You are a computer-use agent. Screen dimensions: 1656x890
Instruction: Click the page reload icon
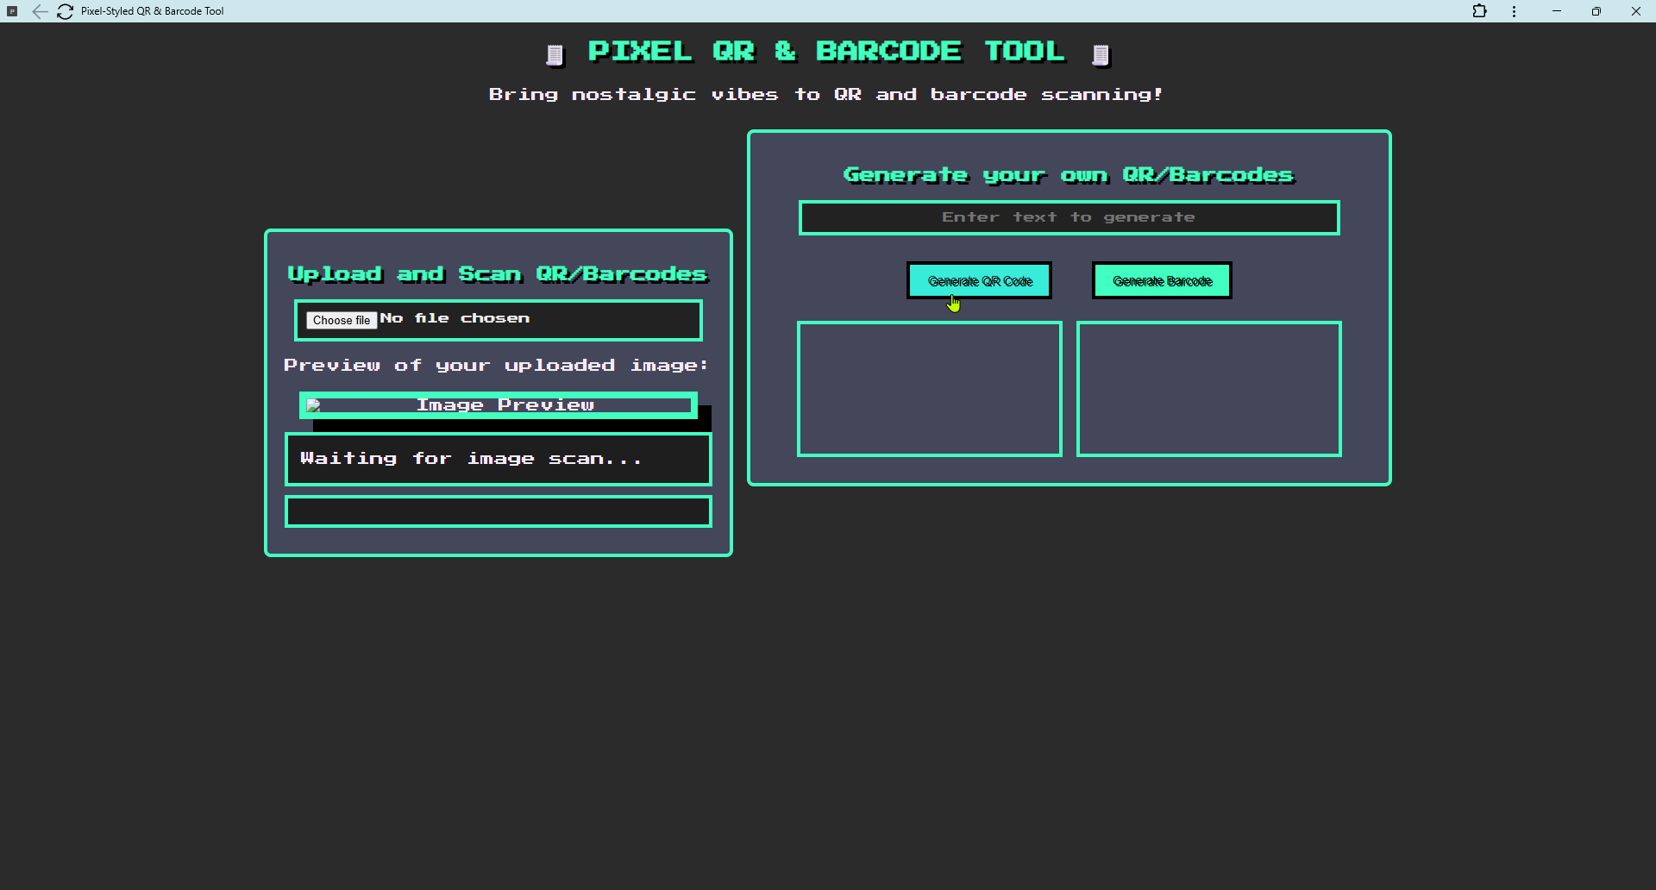[x=65, y=11]
